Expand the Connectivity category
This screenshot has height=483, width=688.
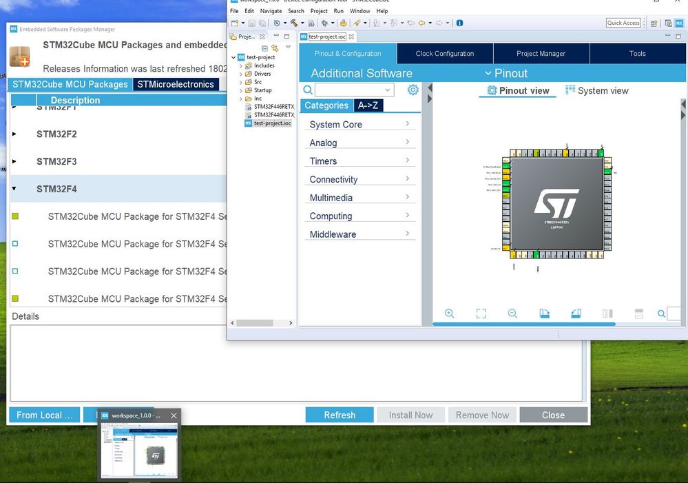[359, 179]
